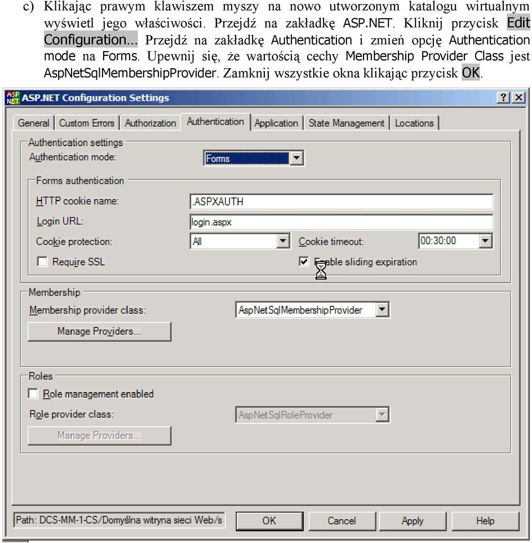Expand the Cookie timeout dropdown arrow
The height and width of the screenshot is (543, 532).
485,240
